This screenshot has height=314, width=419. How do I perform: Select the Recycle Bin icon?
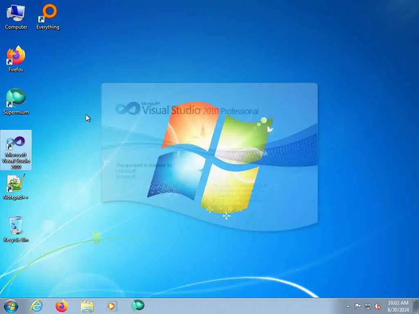[x=16, y=229]
